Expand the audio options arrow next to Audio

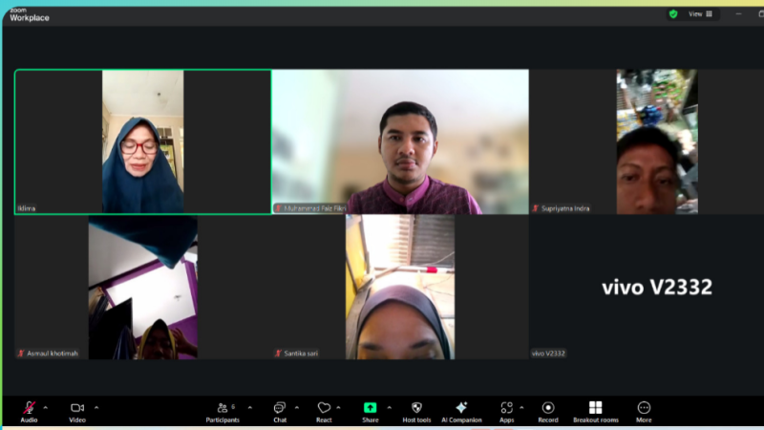click(46, 407)
